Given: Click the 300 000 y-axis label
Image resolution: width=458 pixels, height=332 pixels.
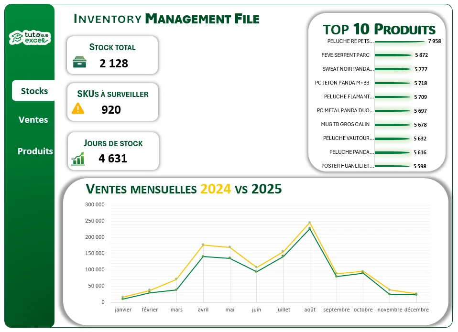Looking at the screenshot, I should (95, 204).
